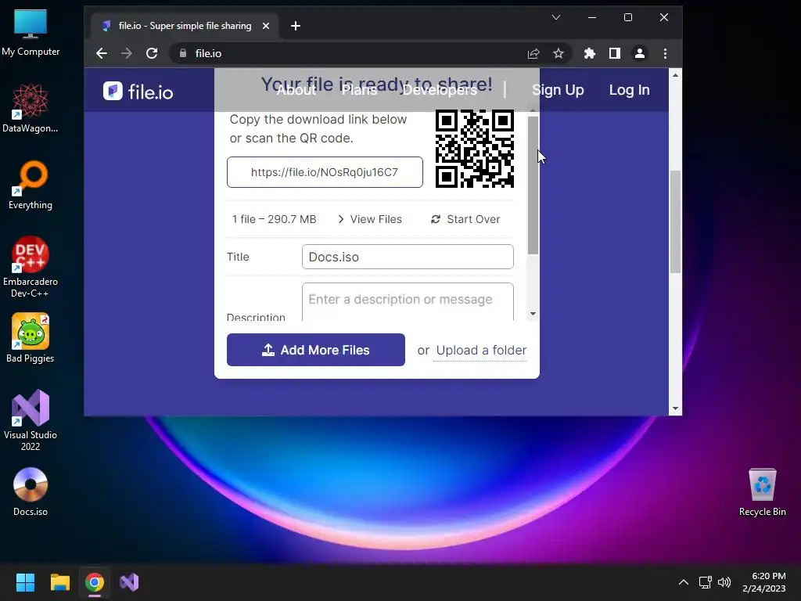The height and width of the screenshot is (601, 801).
Task: Click the download link field
Action: [325, 172]
